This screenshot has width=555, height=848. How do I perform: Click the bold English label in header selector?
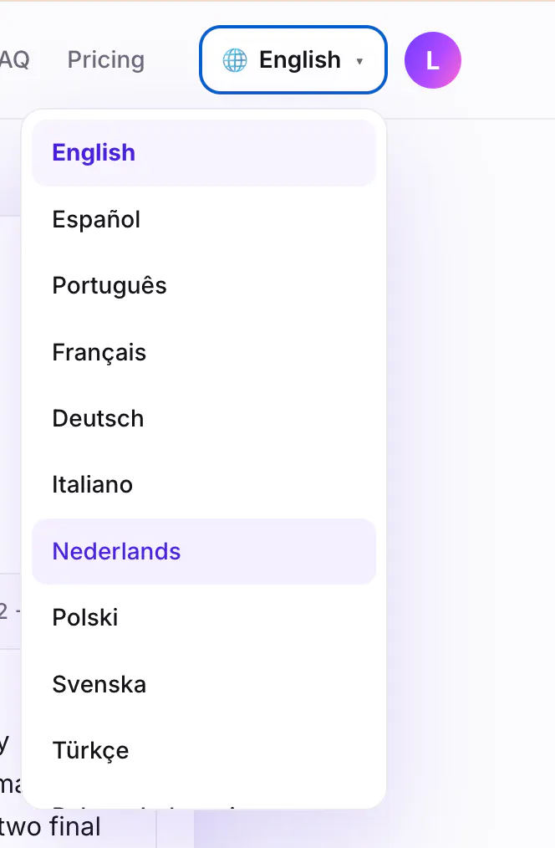coord(300,60)
